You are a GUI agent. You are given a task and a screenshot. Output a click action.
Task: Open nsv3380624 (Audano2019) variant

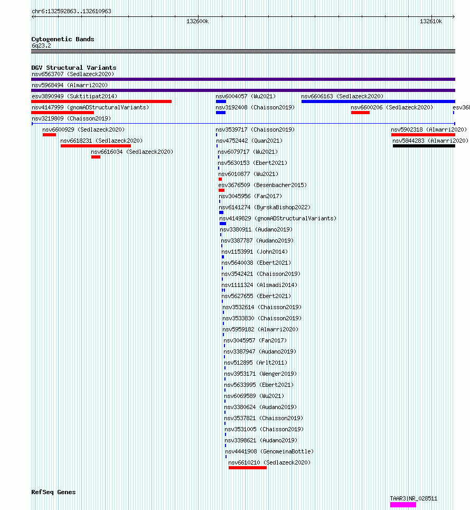click(x=261, y=407)
